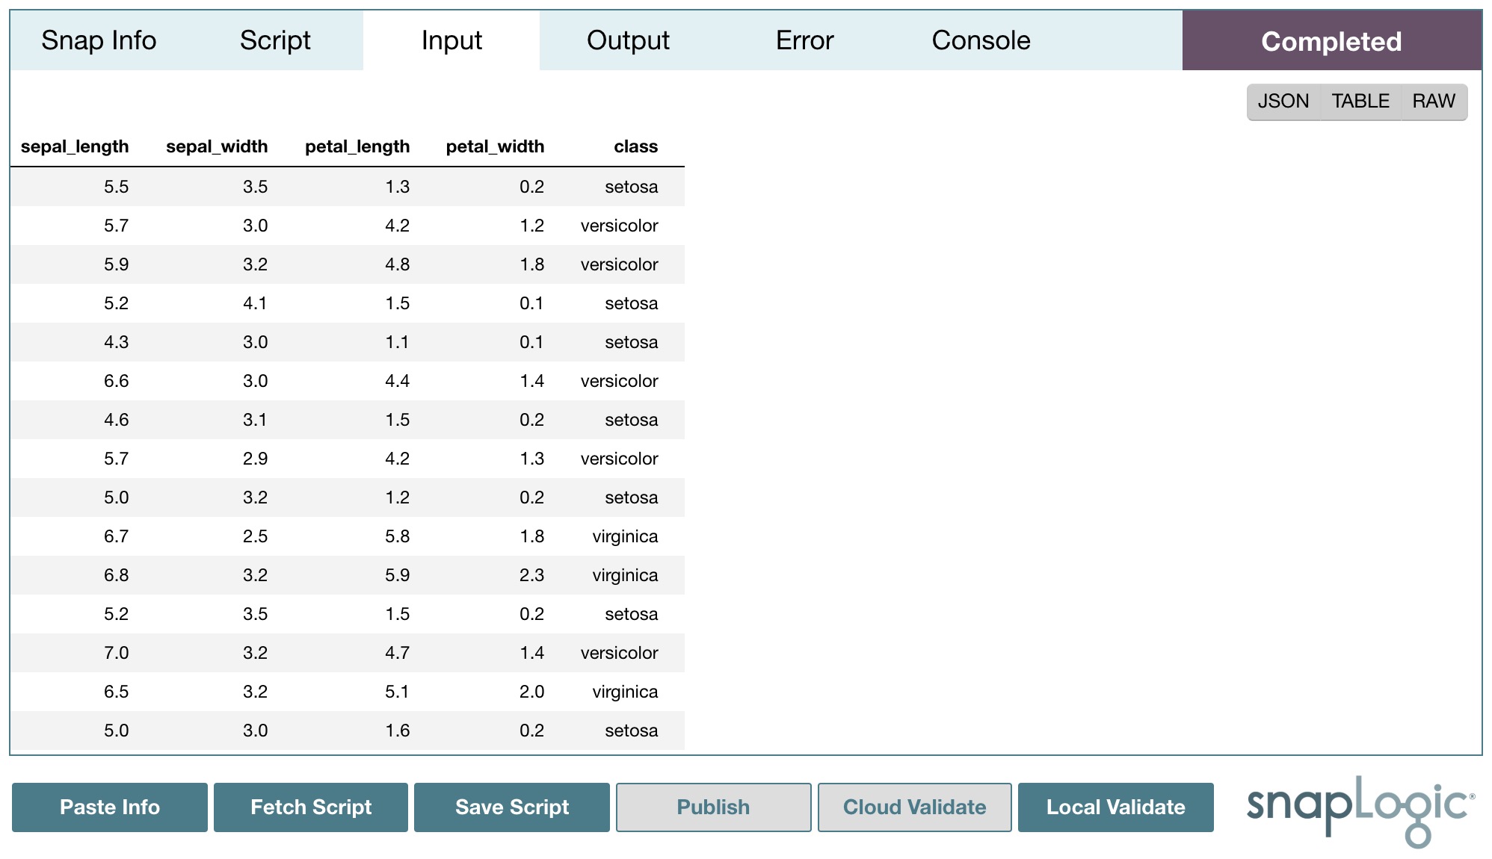The image size is (1492, 859).
Task: Select the petal_width column header
Action: point(495,146)
